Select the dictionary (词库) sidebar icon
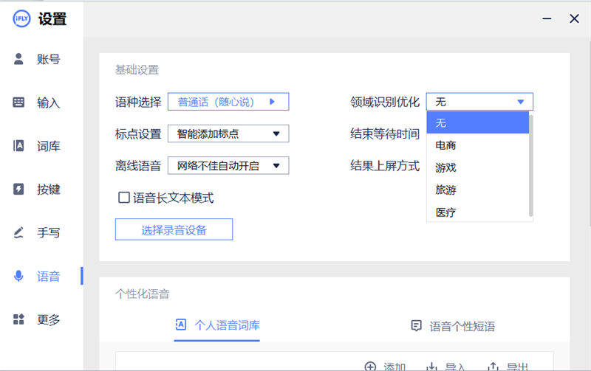 click(x=19, y=146)
